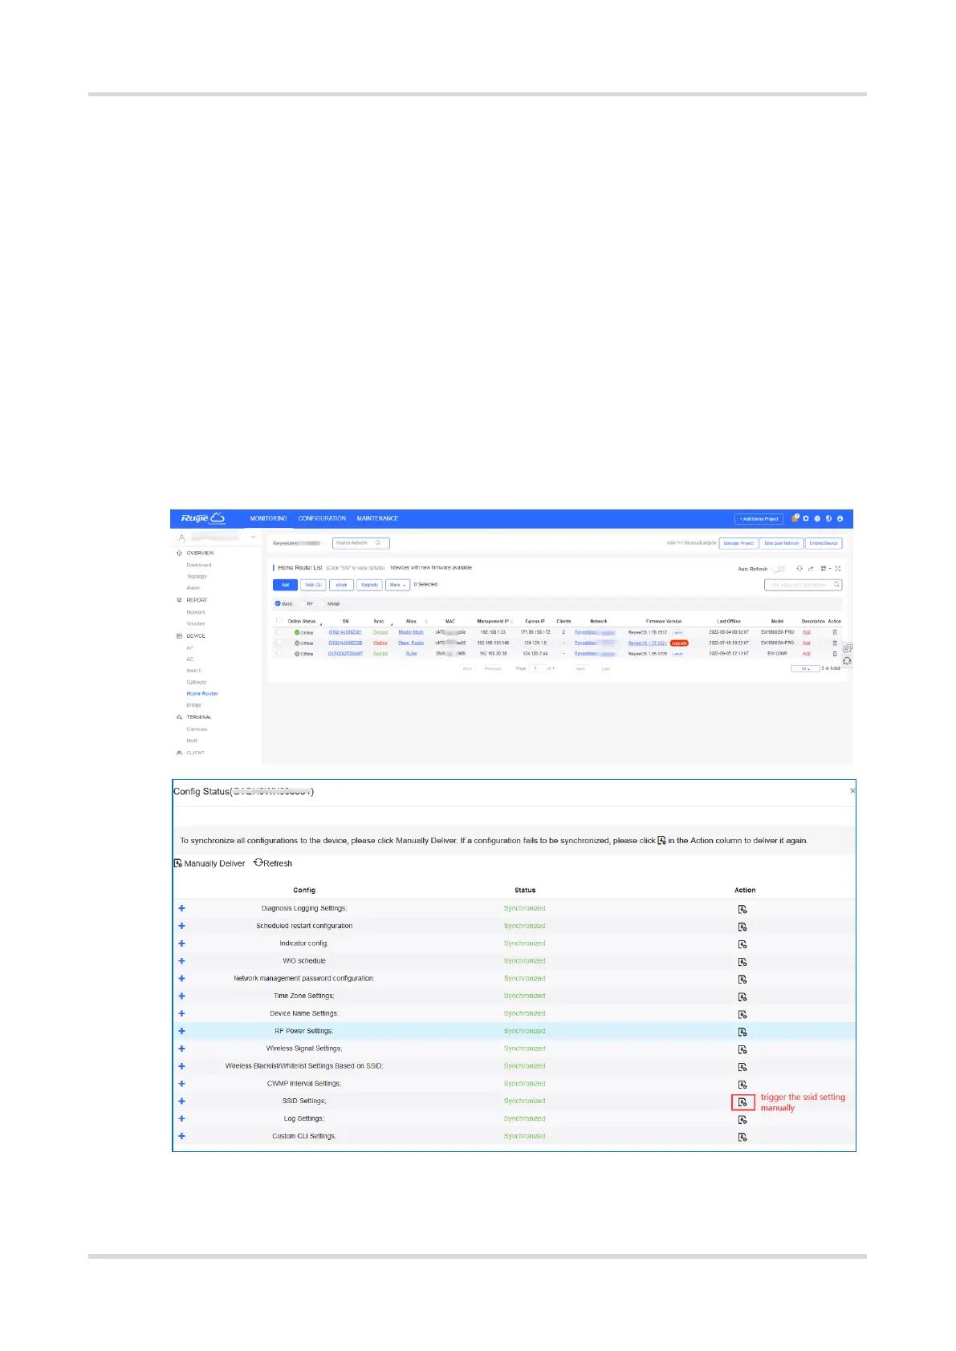Click Refresh in Config Status dialog
This screenshot has height=1351, width=956.
tap(273, 863)
